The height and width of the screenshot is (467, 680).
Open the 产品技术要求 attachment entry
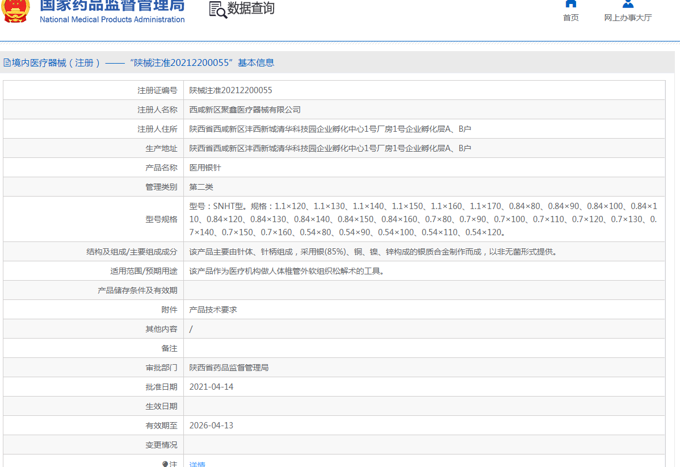pyautogui.click(x=213, y=310)
